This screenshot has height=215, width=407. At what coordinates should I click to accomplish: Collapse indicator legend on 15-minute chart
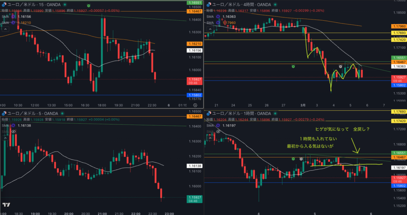pos(6,29)
